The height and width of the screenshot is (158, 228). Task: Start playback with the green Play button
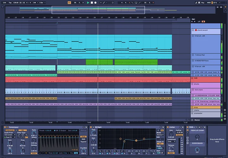[x=88, y=3]
